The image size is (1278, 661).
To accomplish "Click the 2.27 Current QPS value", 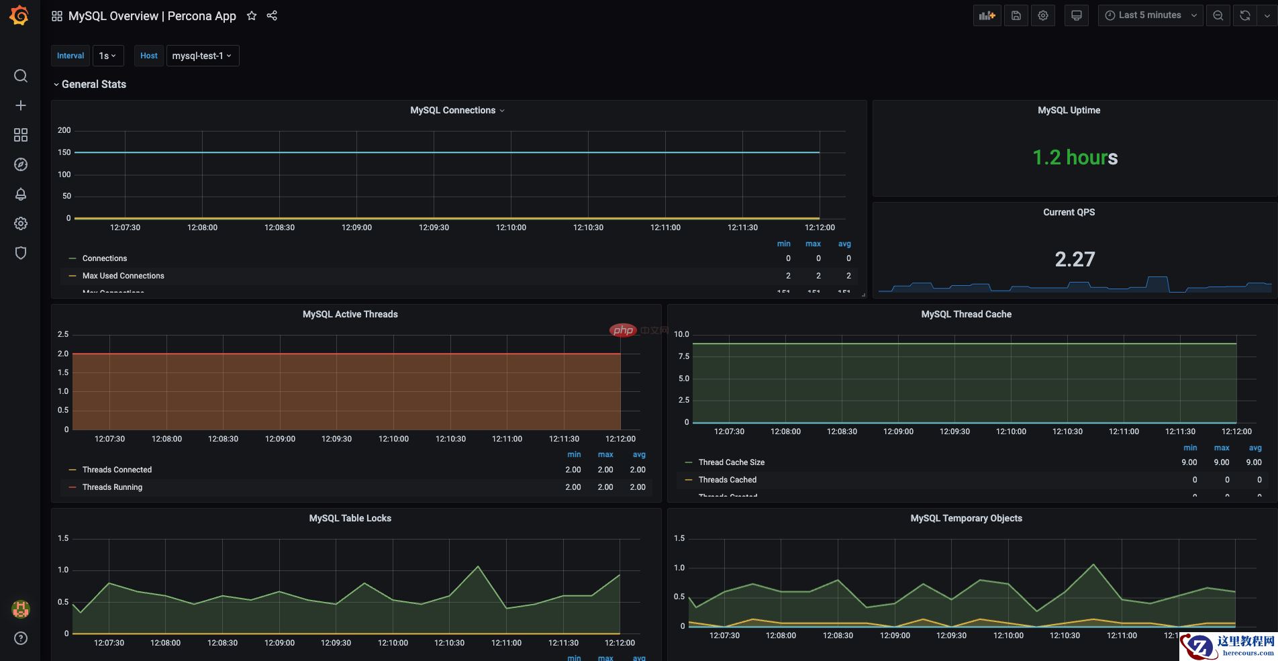I will click(x=1075, y=259).
